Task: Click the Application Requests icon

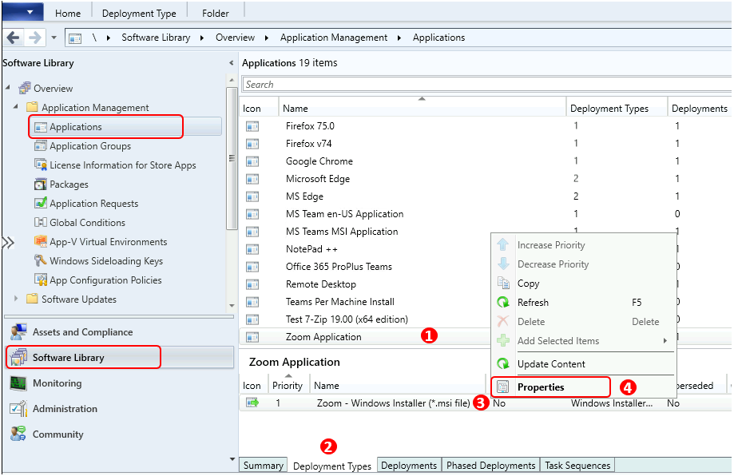Action: coord(41,203)
